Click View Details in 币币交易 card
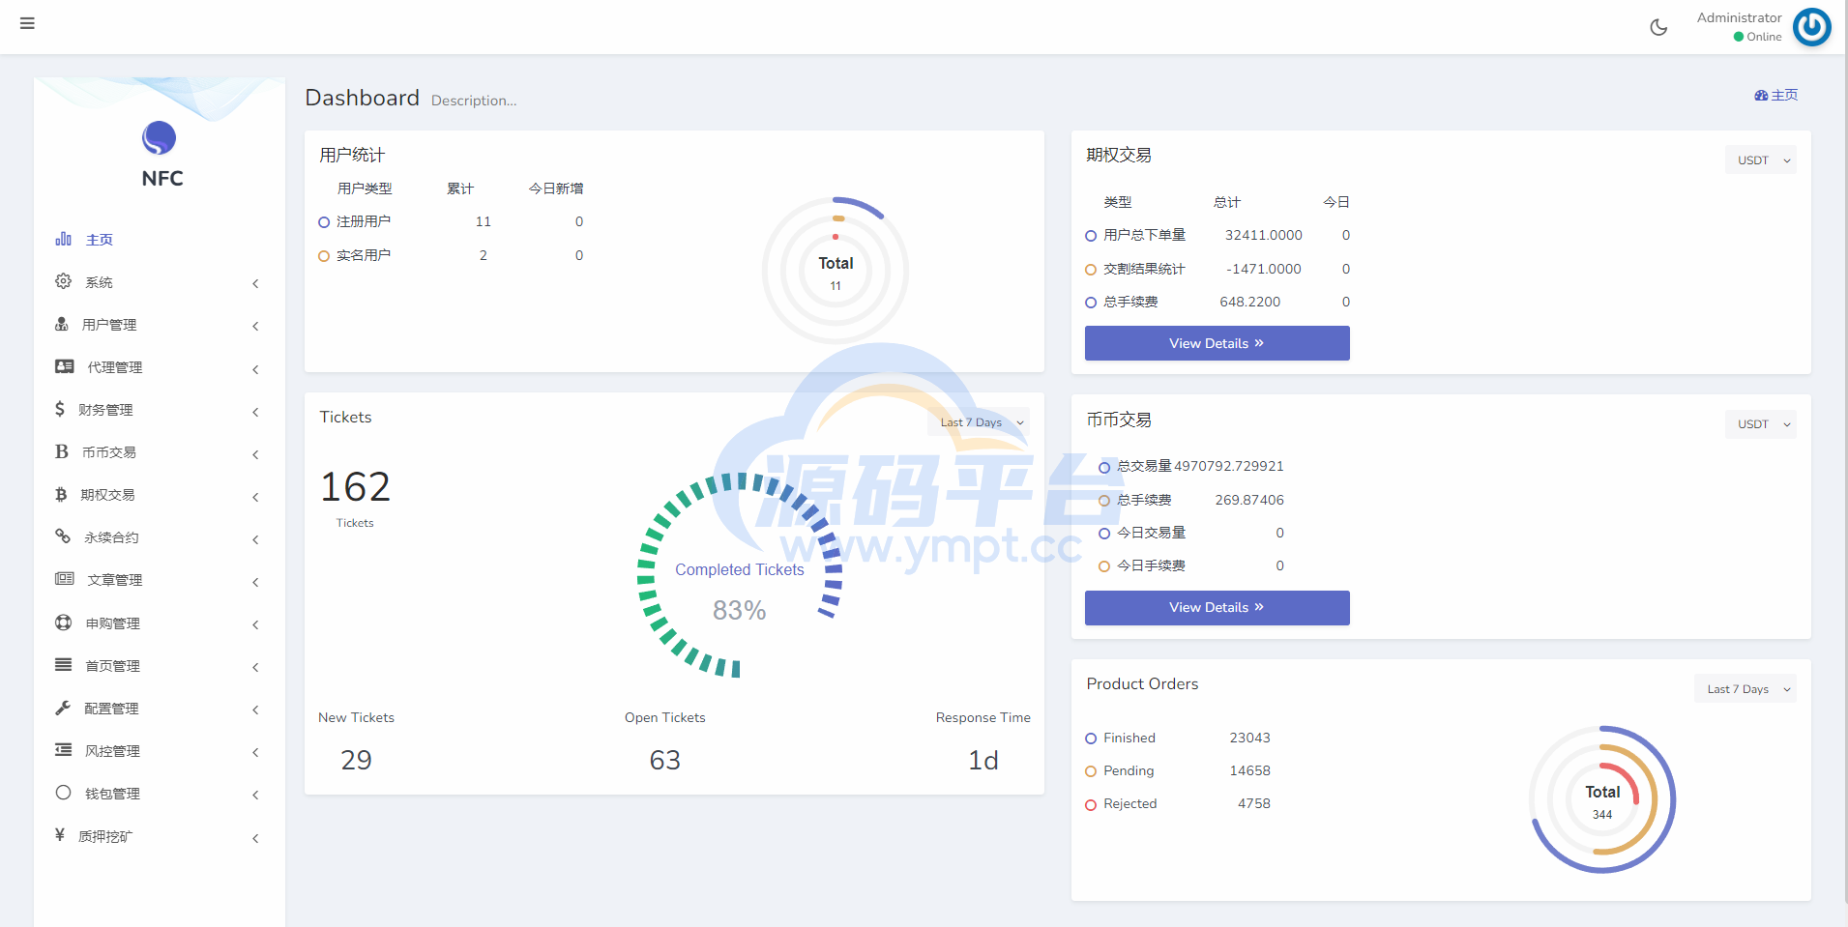This screenshot has height=927, width=1848. (x=1217, y=607)
